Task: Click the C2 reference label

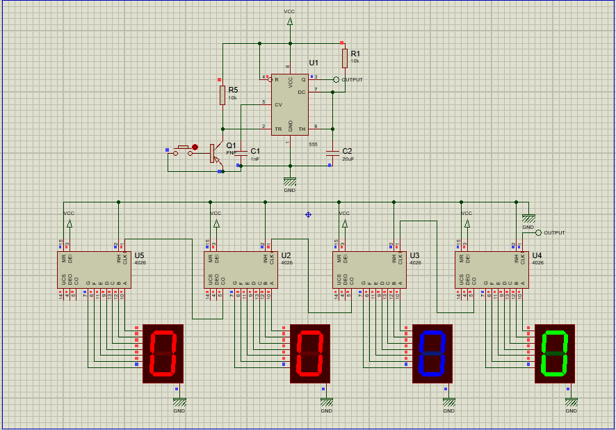Action: coord(348,151)
